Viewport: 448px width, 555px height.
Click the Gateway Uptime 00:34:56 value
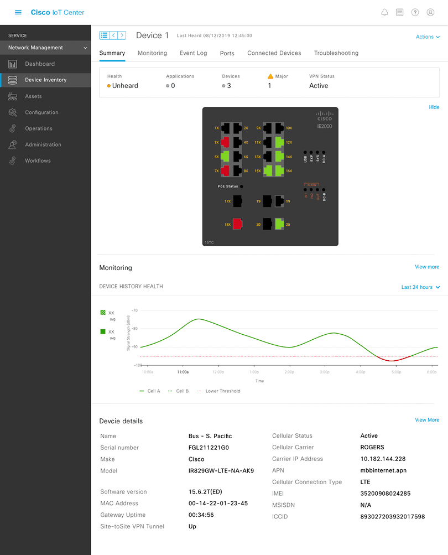(201, 515)
